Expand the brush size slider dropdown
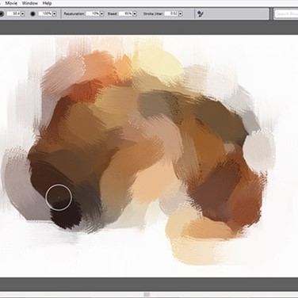This screenshot has height=298, width=298. click(x=22, y=13)
